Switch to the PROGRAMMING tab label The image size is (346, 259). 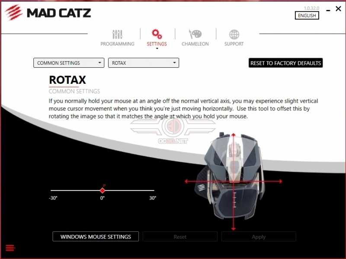[117, 44]
